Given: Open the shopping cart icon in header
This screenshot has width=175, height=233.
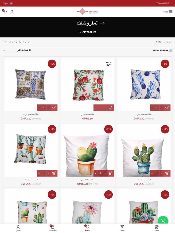Looking at the screenshot, I should tap(5, 11).
